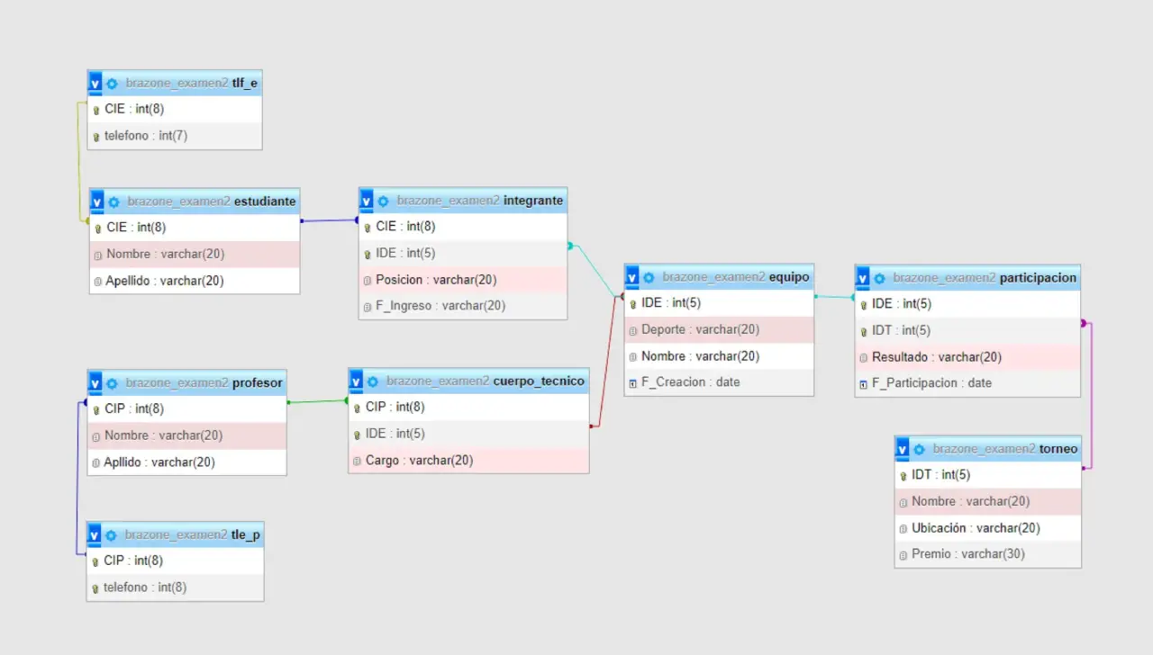Click the key icon beside IDT in participacion
This screenshot has height=655, width=1153.
863,331
